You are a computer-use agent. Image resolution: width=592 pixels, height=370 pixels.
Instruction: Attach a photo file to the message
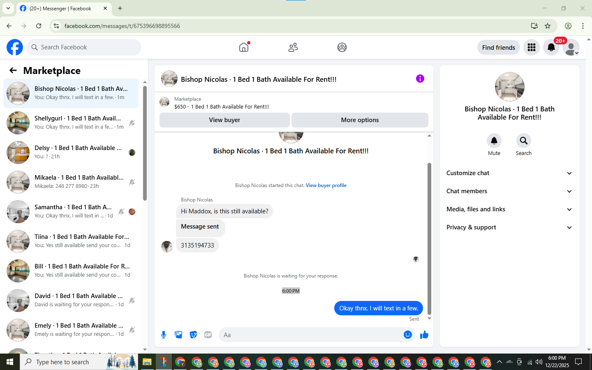178,335
